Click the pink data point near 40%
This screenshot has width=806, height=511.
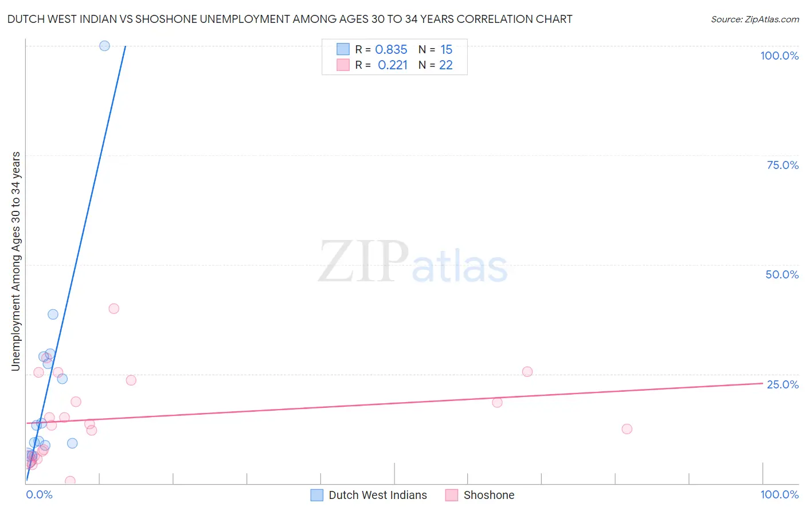pyautogui.click(x=114, y=308)
